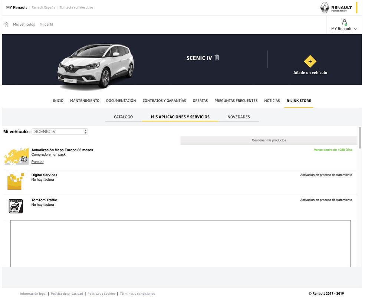The image size is (365, 297).
Task: Click the home icon in the navigation bar
Action: pos(7,24)
